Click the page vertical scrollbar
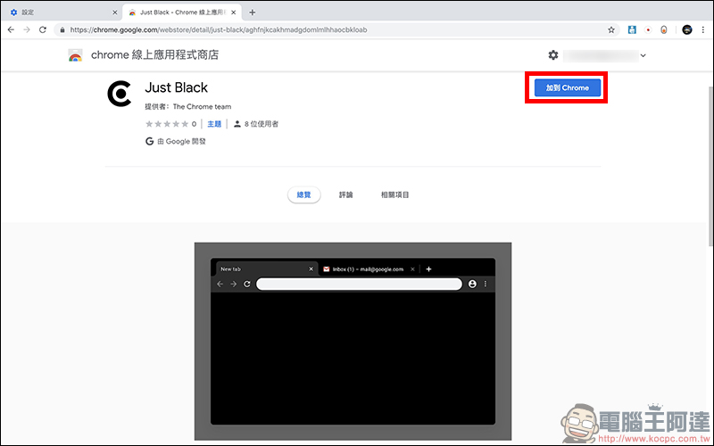Image resolution: width=714 pixels, height=446 pixels. click(x=710, y=166)
